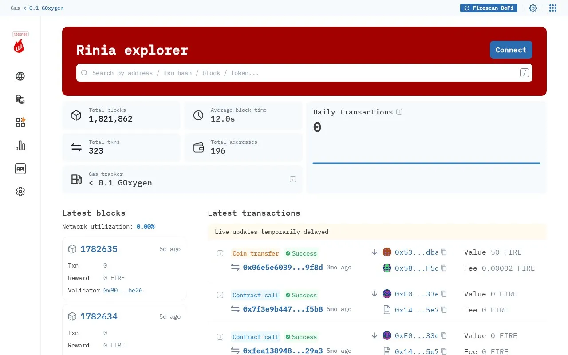
Task: Click the slash shortcut hint in search
Action: [x=525, y=73]
